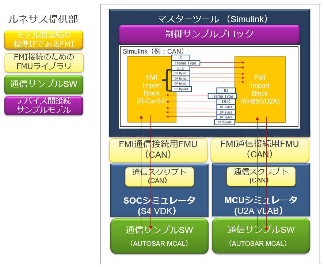
Task: Click the purple デバイス間接続サンプルモデル legend box
Action: click(x=43, y=106)
